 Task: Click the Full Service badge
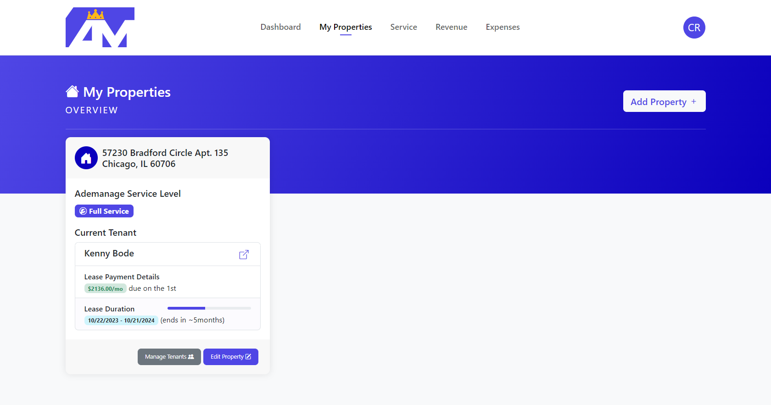click(104, 211)
